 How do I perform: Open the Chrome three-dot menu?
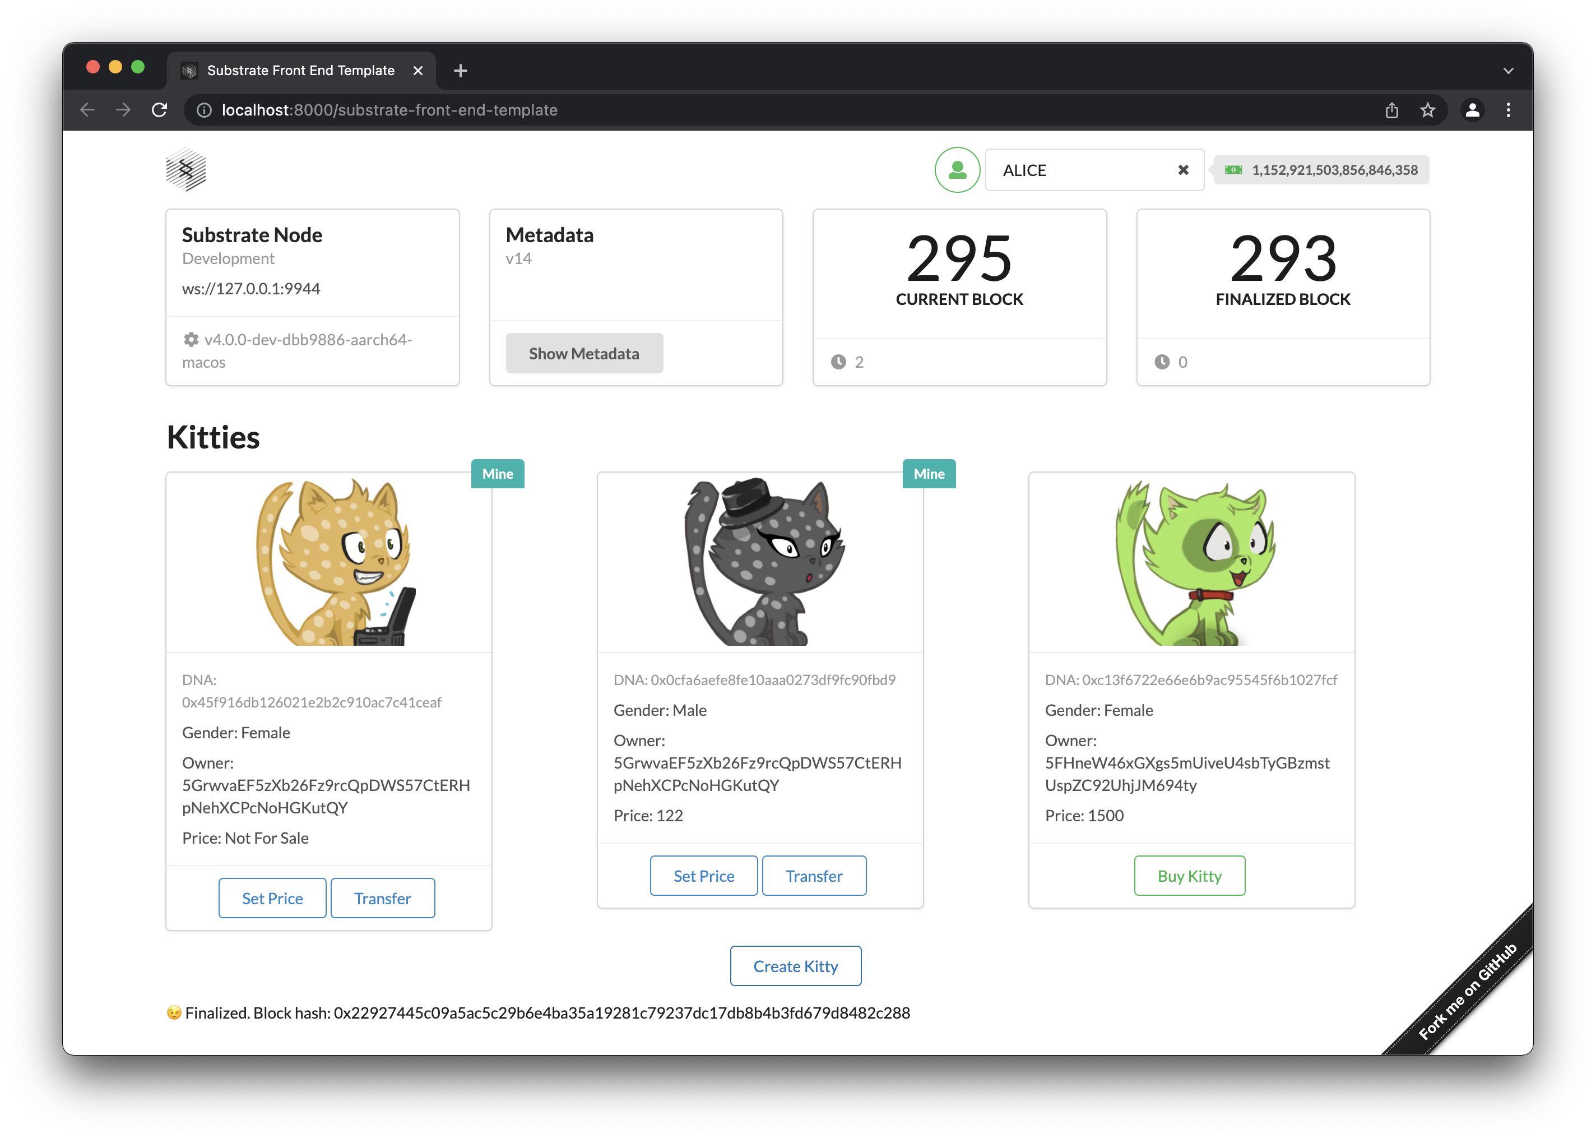[x=1508, y=110]
